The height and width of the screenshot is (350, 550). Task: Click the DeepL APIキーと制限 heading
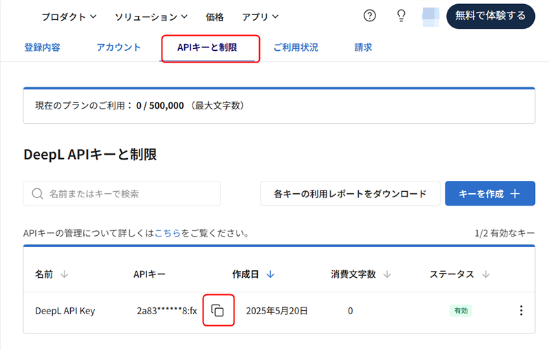[90, 154]
